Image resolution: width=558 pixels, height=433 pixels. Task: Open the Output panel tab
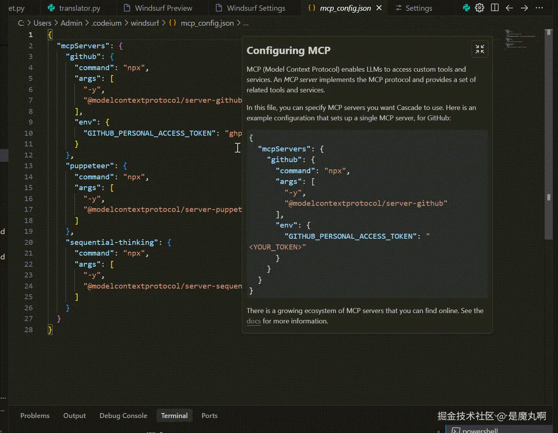coord(74,416)
